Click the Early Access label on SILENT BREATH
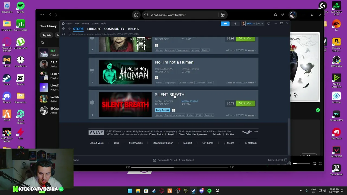 pos(162,110)
